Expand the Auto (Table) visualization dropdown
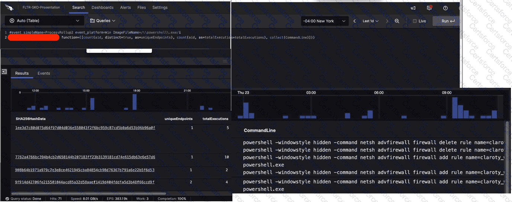This screenshot has width=512, height=202. (45, 21)
